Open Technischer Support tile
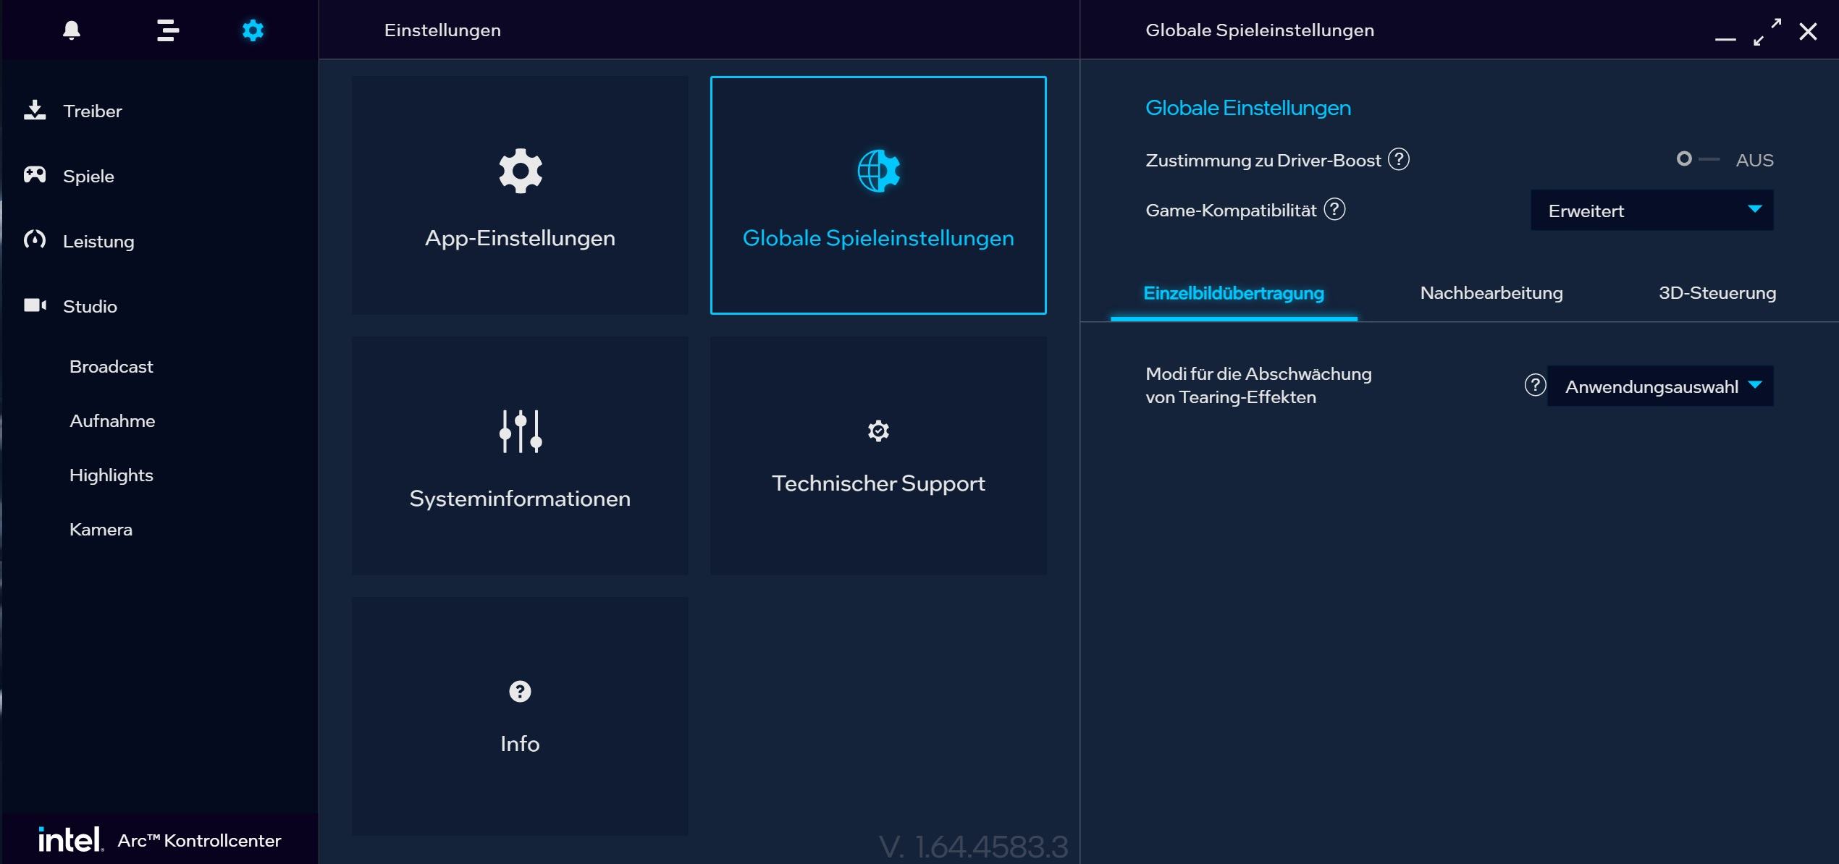The image size is (1839, 864). (878, 456)
